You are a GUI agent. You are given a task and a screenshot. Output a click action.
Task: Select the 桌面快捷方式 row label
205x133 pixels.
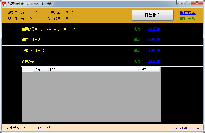(x=31, y=40)
